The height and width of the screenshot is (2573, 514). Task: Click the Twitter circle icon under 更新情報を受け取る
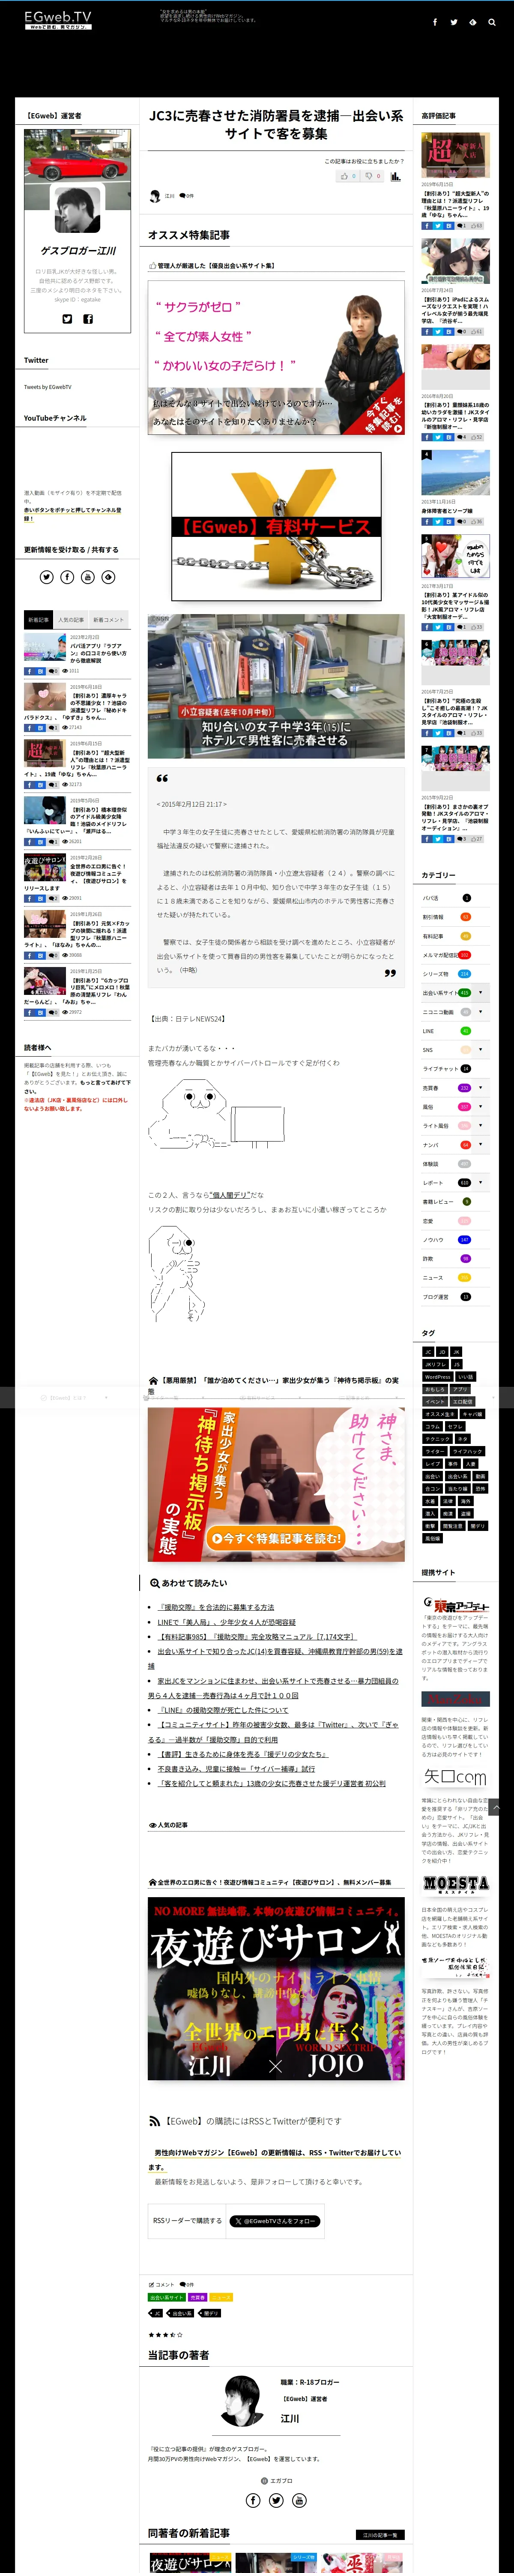coord(47,576)
